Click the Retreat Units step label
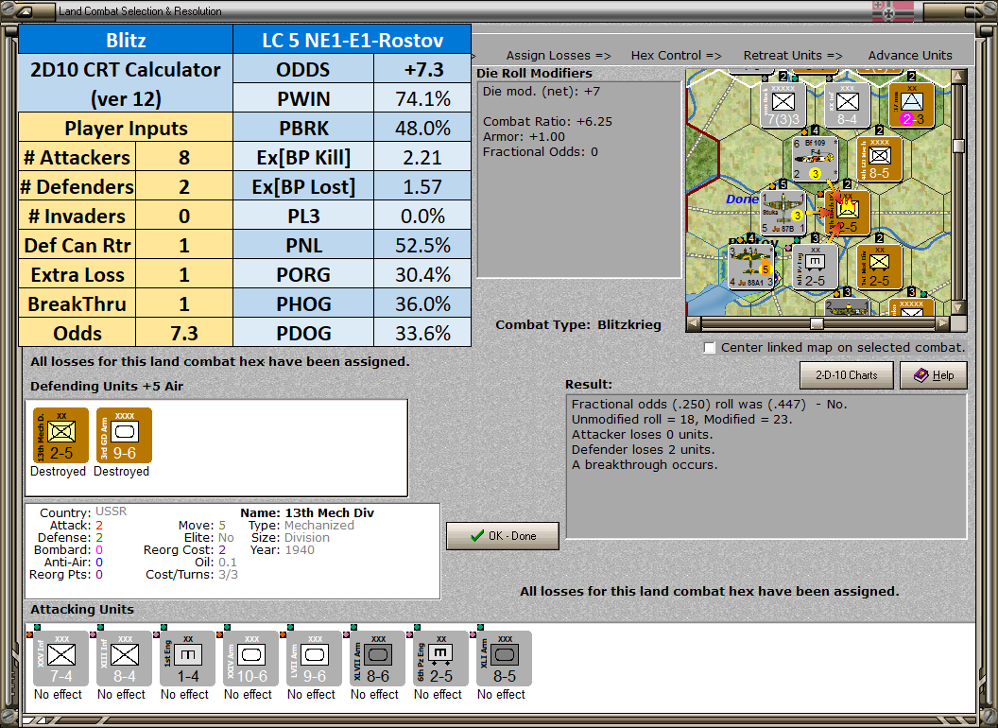This screenshot has height=728, width=998. (792, 56)
